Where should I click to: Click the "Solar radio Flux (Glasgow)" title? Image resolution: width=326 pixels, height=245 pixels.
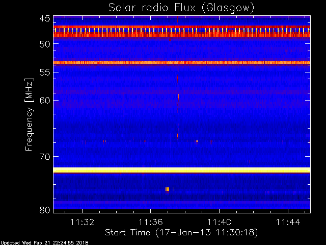coord(181,8)
